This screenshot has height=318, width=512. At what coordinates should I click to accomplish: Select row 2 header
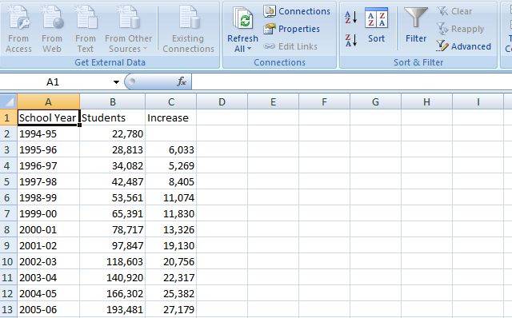8,133
